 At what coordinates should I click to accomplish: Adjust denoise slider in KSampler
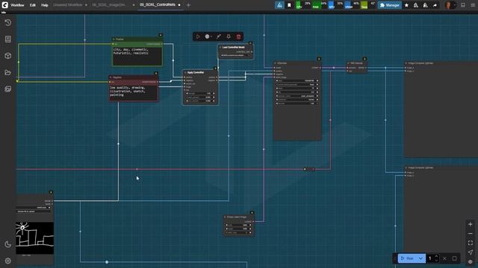(x=297, y=103)
